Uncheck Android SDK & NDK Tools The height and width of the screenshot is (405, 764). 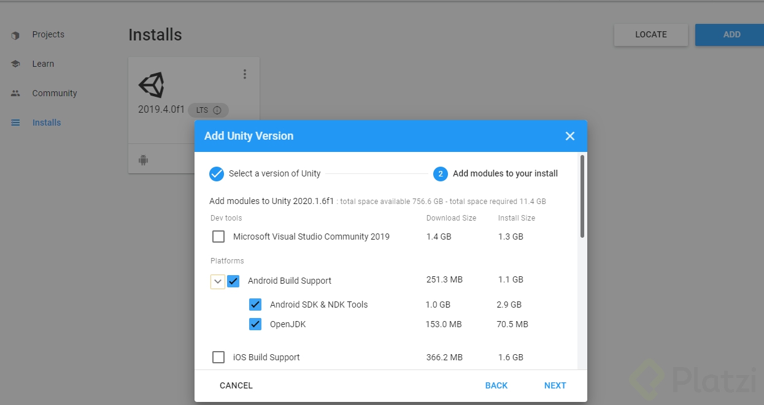pos(255,305)
